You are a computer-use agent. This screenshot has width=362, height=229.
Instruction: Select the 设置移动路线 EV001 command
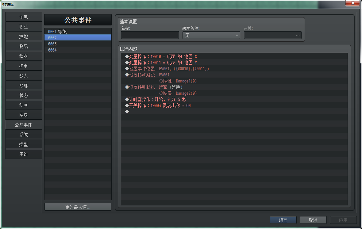[234, 75]
